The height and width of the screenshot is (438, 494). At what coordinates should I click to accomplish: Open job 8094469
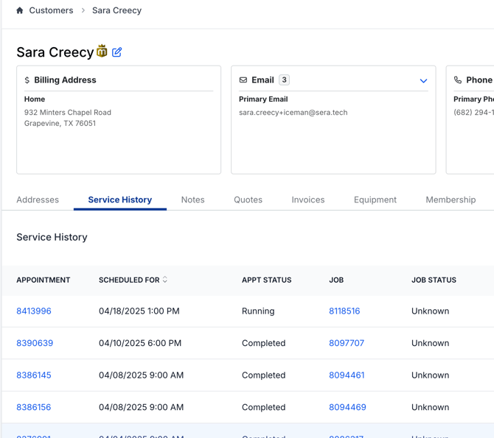click(x=347, y=408)
